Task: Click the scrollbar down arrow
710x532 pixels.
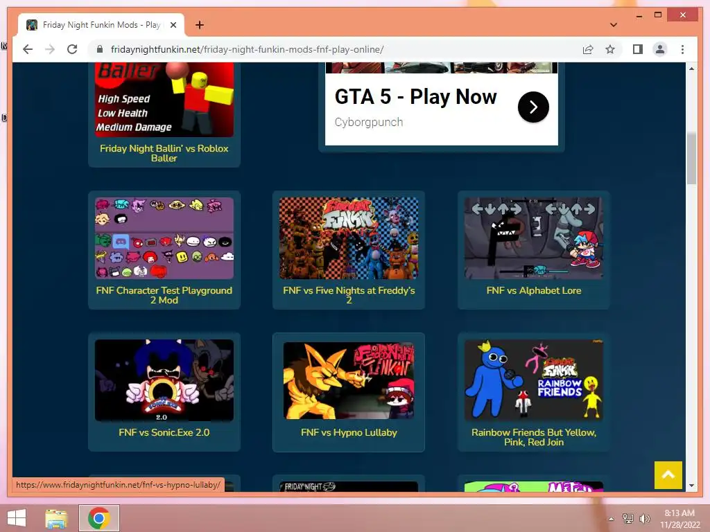Action: tap(691, 486)
